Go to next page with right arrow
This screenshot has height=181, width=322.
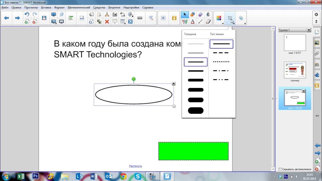coord(17,18)
